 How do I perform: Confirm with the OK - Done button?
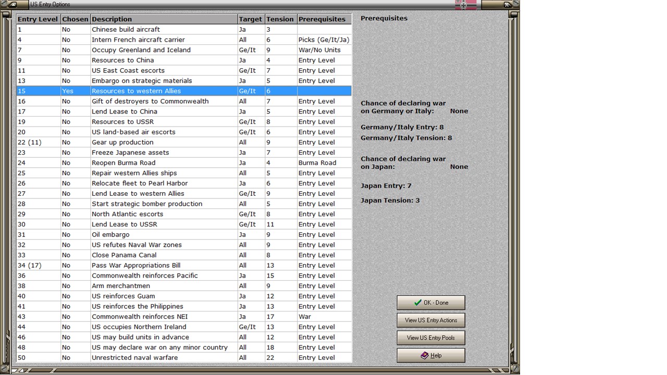[431, 303]
